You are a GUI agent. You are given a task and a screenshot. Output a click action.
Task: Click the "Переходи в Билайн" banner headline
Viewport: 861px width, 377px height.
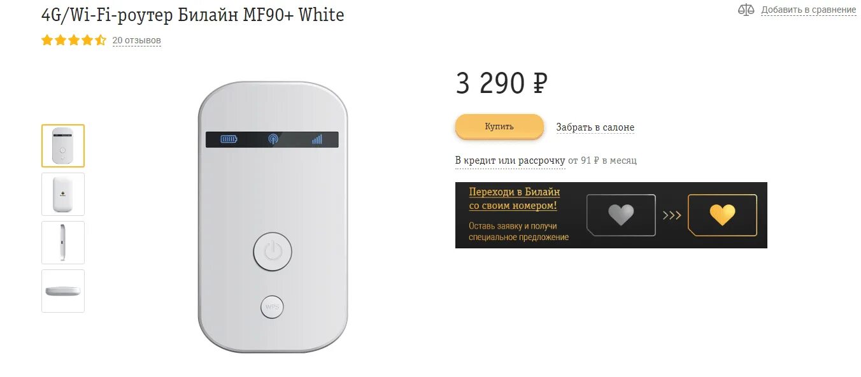click(514, 199)
